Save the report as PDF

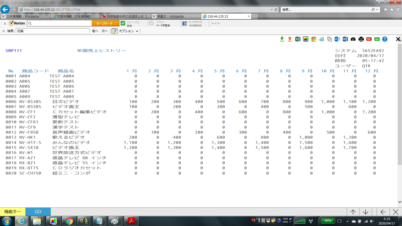pos(369,39)
